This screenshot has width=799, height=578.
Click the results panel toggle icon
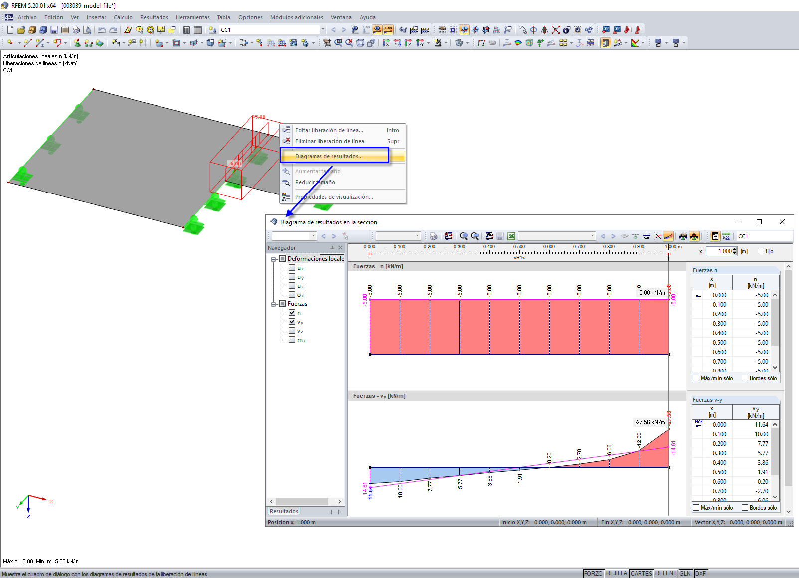point(605,43)
